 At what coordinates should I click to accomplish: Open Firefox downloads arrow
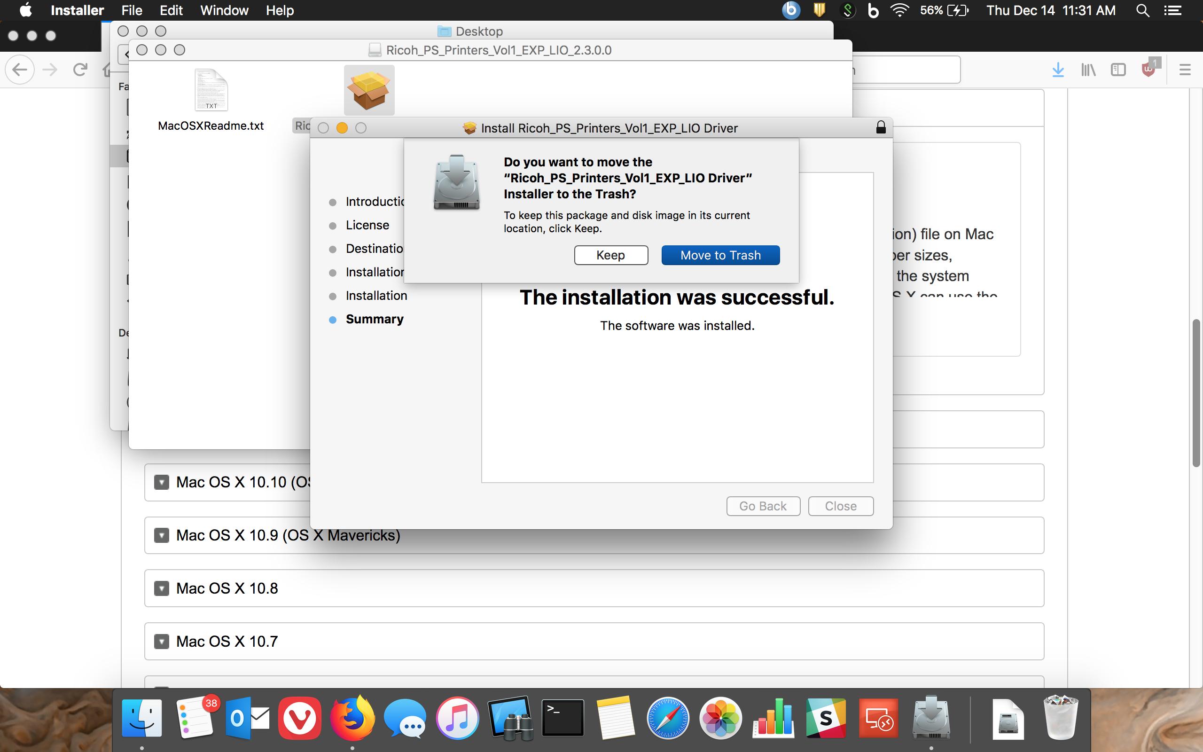(1058, 70)
